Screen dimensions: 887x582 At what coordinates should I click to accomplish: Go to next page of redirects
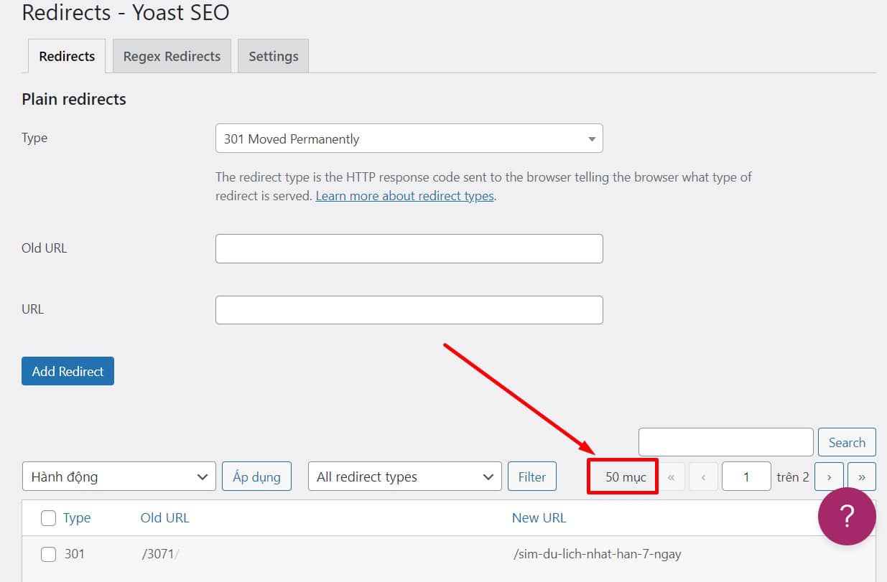point(828,477)
